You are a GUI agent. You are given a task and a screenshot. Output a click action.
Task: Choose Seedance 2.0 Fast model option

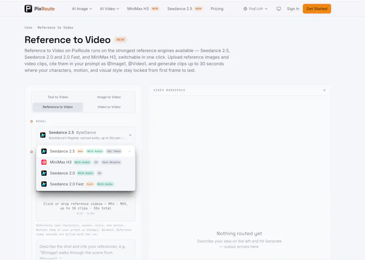[86, 184]
